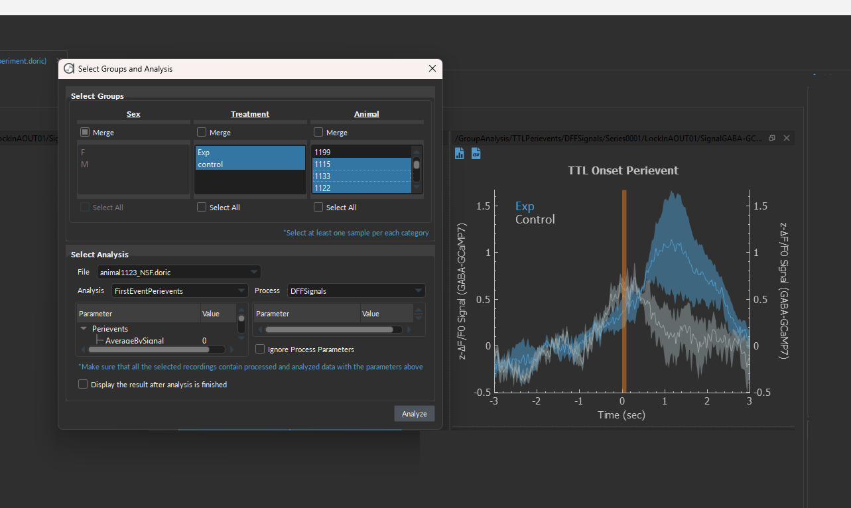The width and height of the screenshot is (851, 508).
Task: Click the float/undock icon of graph panel
Action: pyautogui.click(x=772, y=138)
